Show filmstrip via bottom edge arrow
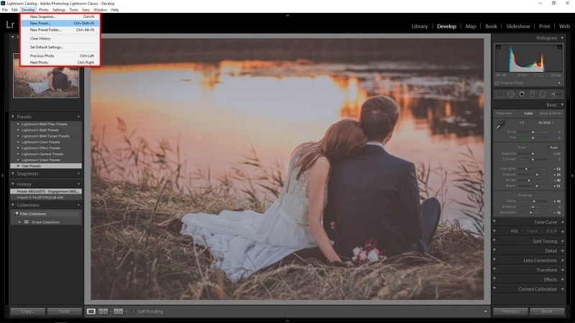This screenshot has width=575, height=323. (287, 321)
